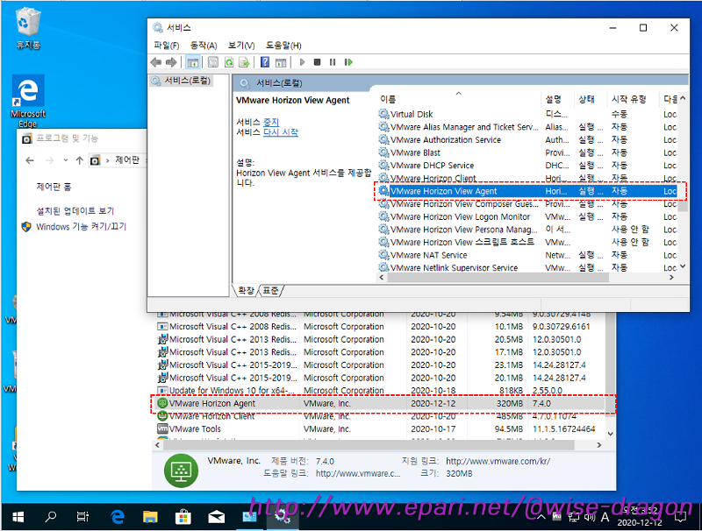Select the Virtual Disk service row
The width and height of the screenshot is (702, 531).
pyautogui.click(x=527, y=114)
